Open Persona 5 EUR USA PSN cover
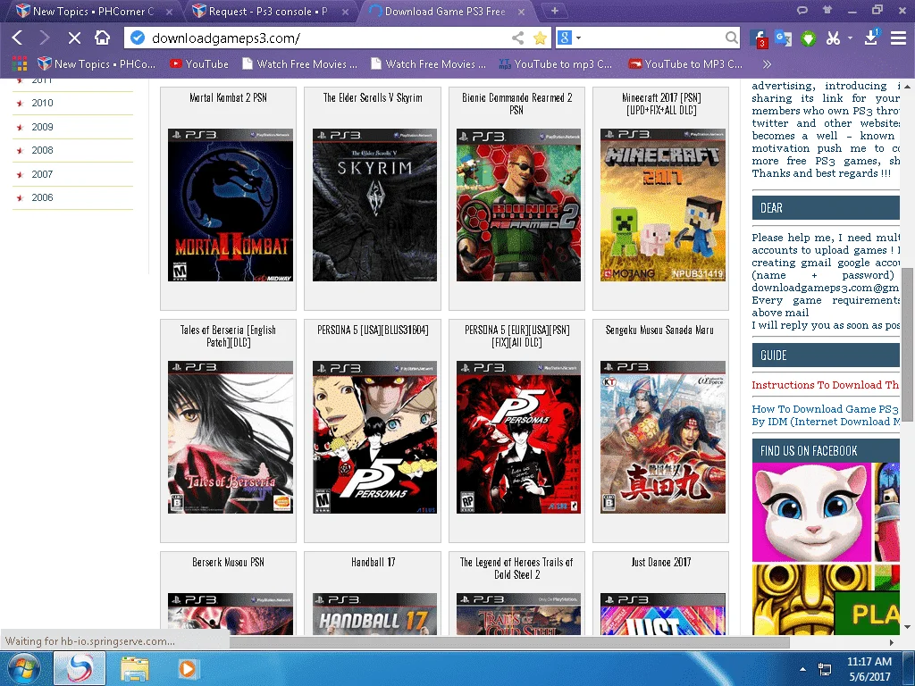Viewport: 915px width, 686px height. [x=519, y=437]
